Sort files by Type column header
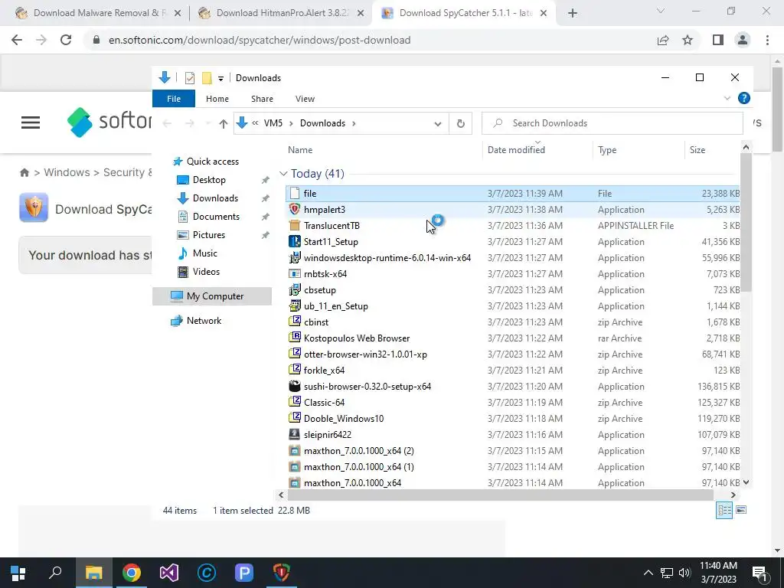784x588 pixels. click(607, 150)
